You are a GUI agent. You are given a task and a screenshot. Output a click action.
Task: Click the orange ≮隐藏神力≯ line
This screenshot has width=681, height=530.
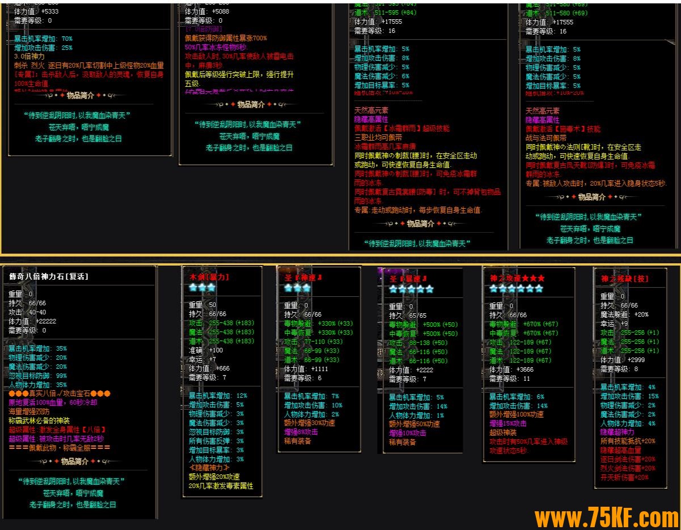209,468
